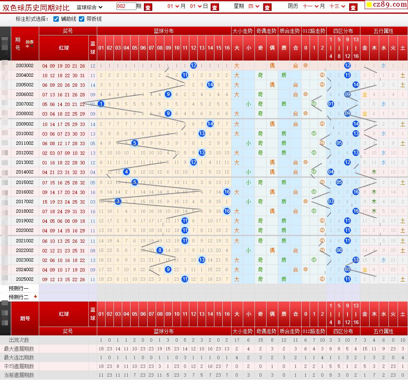Toggle the 带折线 checkbox
The image size is (408, 380).
(81, 19)
